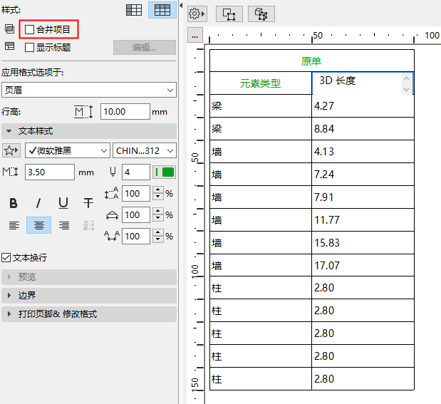Increase the character spacing percentage
Image resolution: width=441 pixels, height=404 pixels.
coord(158,233)
